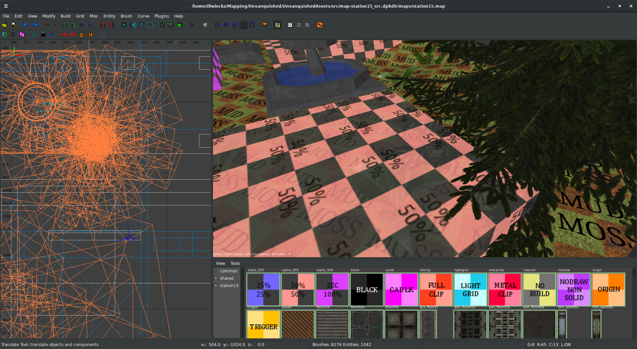Flip selection along the Y axis

coord(64,25)
